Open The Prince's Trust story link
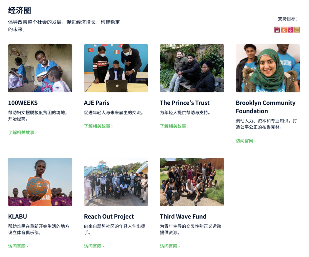309x257 pixels. [x=174, y=126]
